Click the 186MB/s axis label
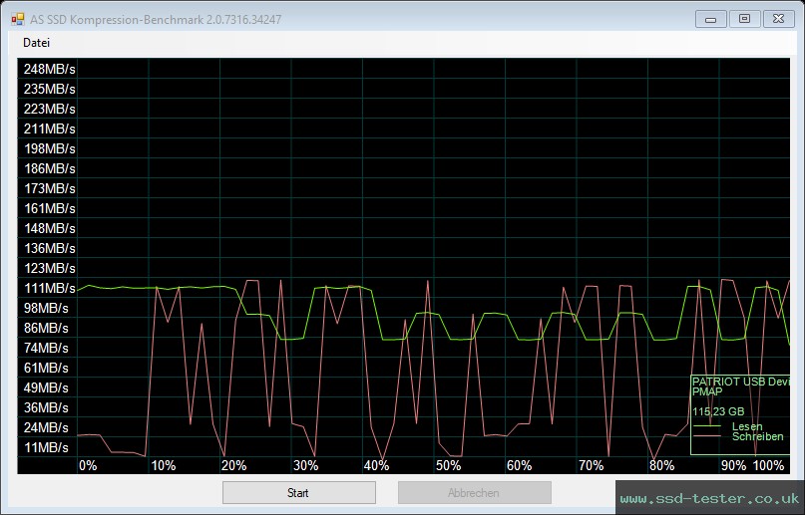This screenshot has height=515, width=805. (x=49, y=169)
